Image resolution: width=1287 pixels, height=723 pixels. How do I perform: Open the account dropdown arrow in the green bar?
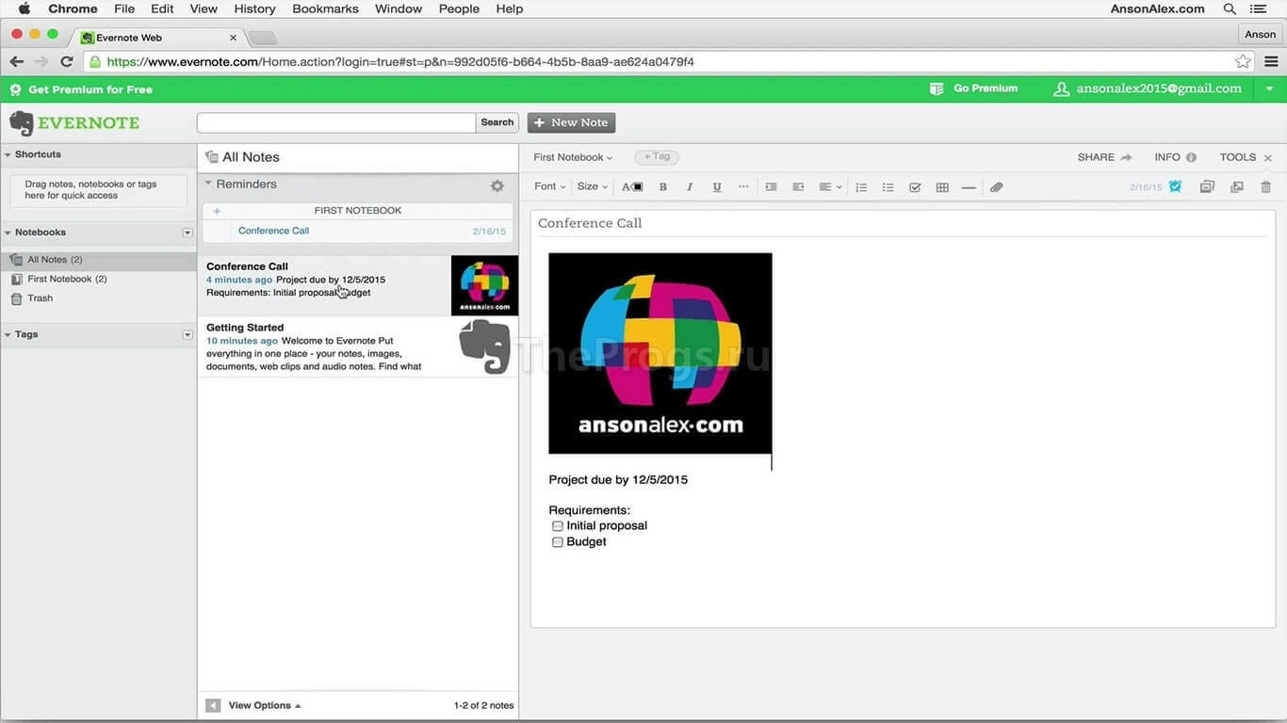(1269, 88)
